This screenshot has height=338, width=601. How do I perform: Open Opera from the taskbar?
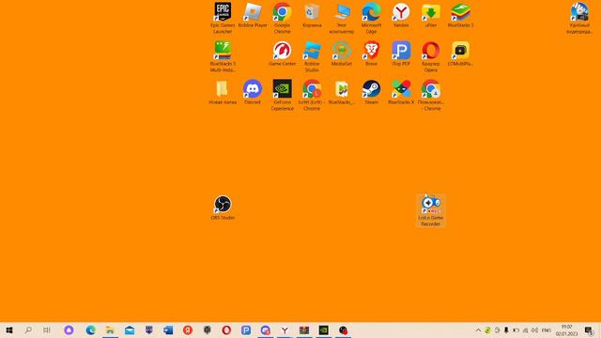pos(226,330)
